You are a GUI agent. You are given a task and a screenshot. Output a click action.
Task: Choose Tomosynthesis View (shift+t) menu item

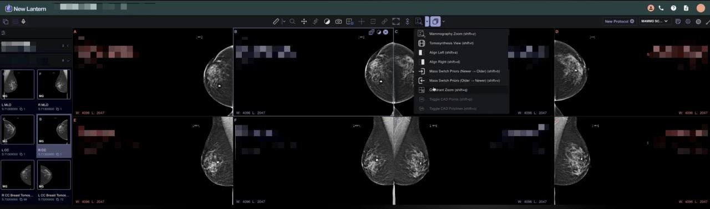pyautogui.click(x=461, y=43)
